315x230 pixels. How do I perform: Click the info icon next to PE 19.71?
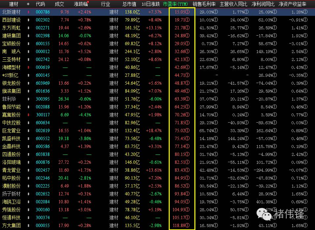coord(187,20)
